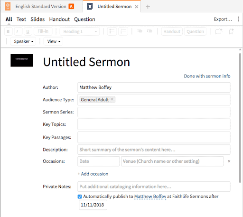This screenshot has width=243, height=217.
Task: Click the vertical scrollbar thumb
Action: click(240, 118)
